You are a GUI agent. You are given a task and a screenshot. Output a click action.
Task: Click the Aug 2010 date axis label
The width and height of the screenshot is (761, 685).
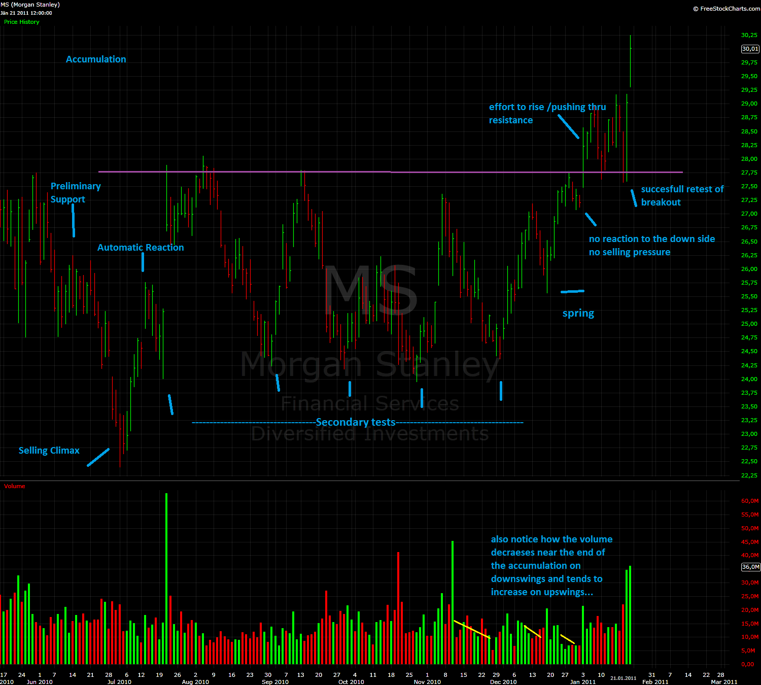click(x=195, y=682)
